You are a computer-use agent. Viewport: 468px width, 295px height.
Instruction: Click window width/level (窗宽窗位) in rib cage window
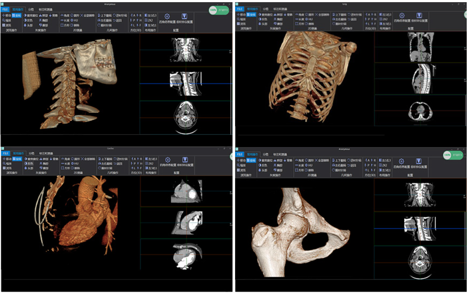267,15
